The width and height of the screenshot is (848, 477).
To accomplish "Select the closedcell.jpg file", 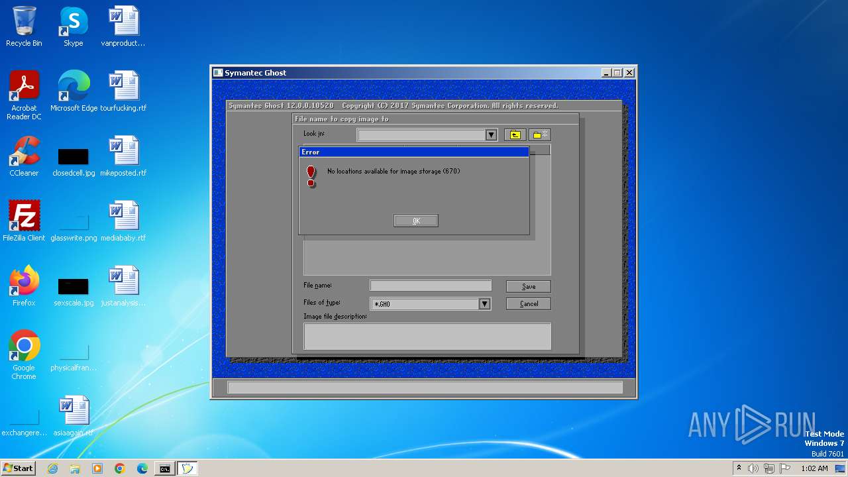I will (x=74, y=161).
